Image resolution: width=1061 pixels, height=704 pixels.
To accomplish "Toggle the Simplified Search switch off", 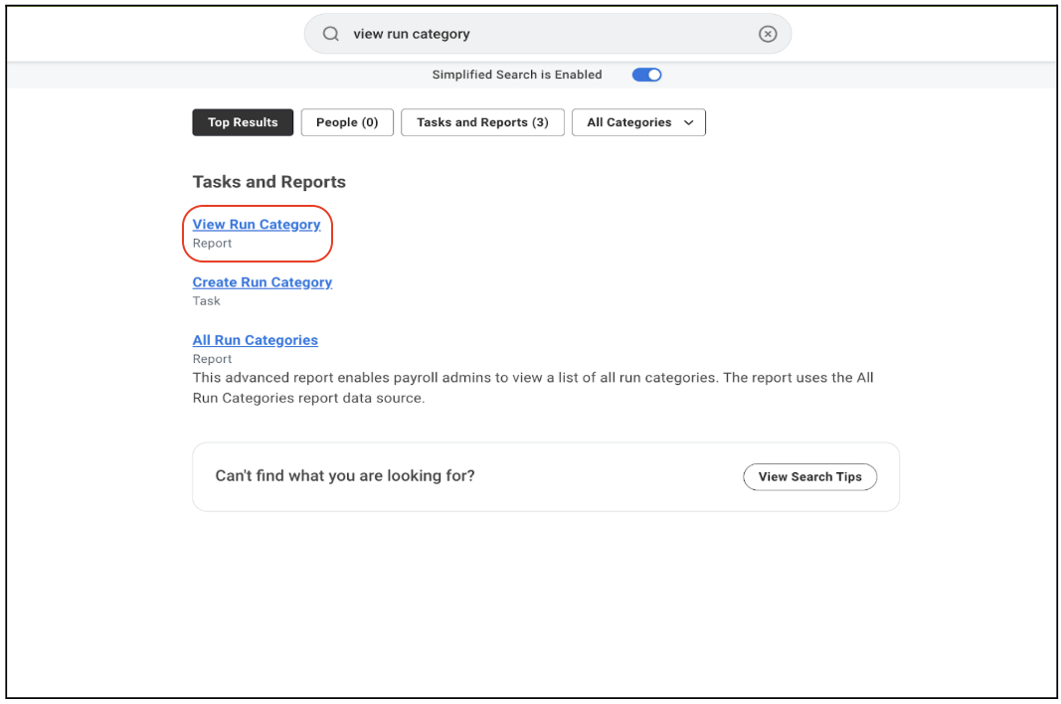I will coord(647,76).
